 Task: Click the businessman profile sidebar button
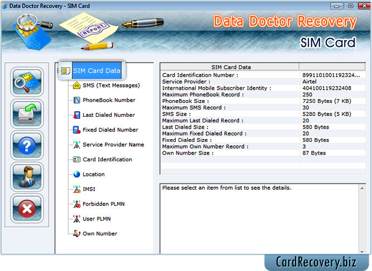27,177
